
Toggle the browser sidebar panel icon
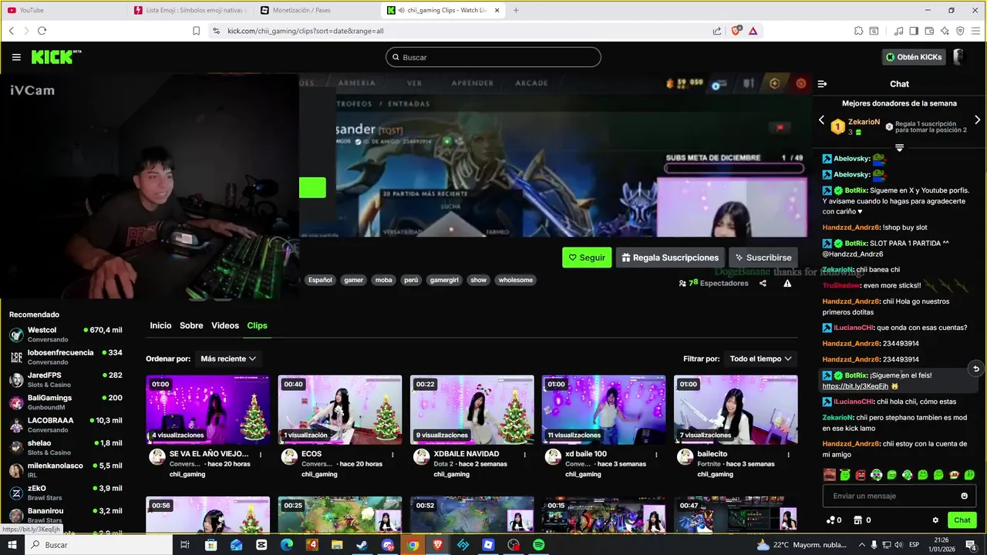click(x=914, y=31)
